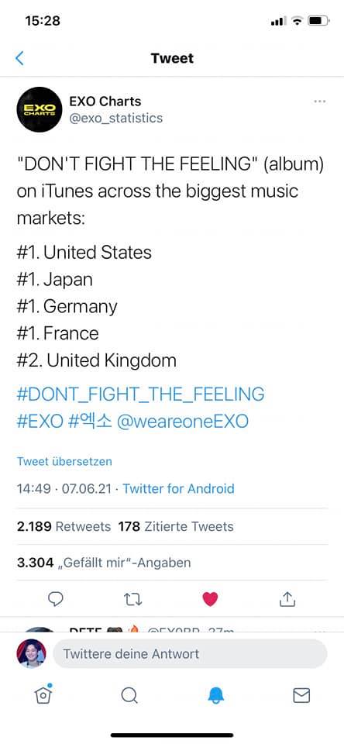
Task: Open the Notifications bell tab
Action: 215,696
